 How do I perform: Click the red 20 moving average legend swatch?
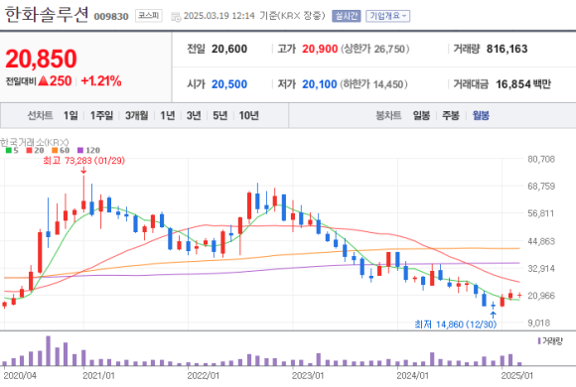(29, 150)
